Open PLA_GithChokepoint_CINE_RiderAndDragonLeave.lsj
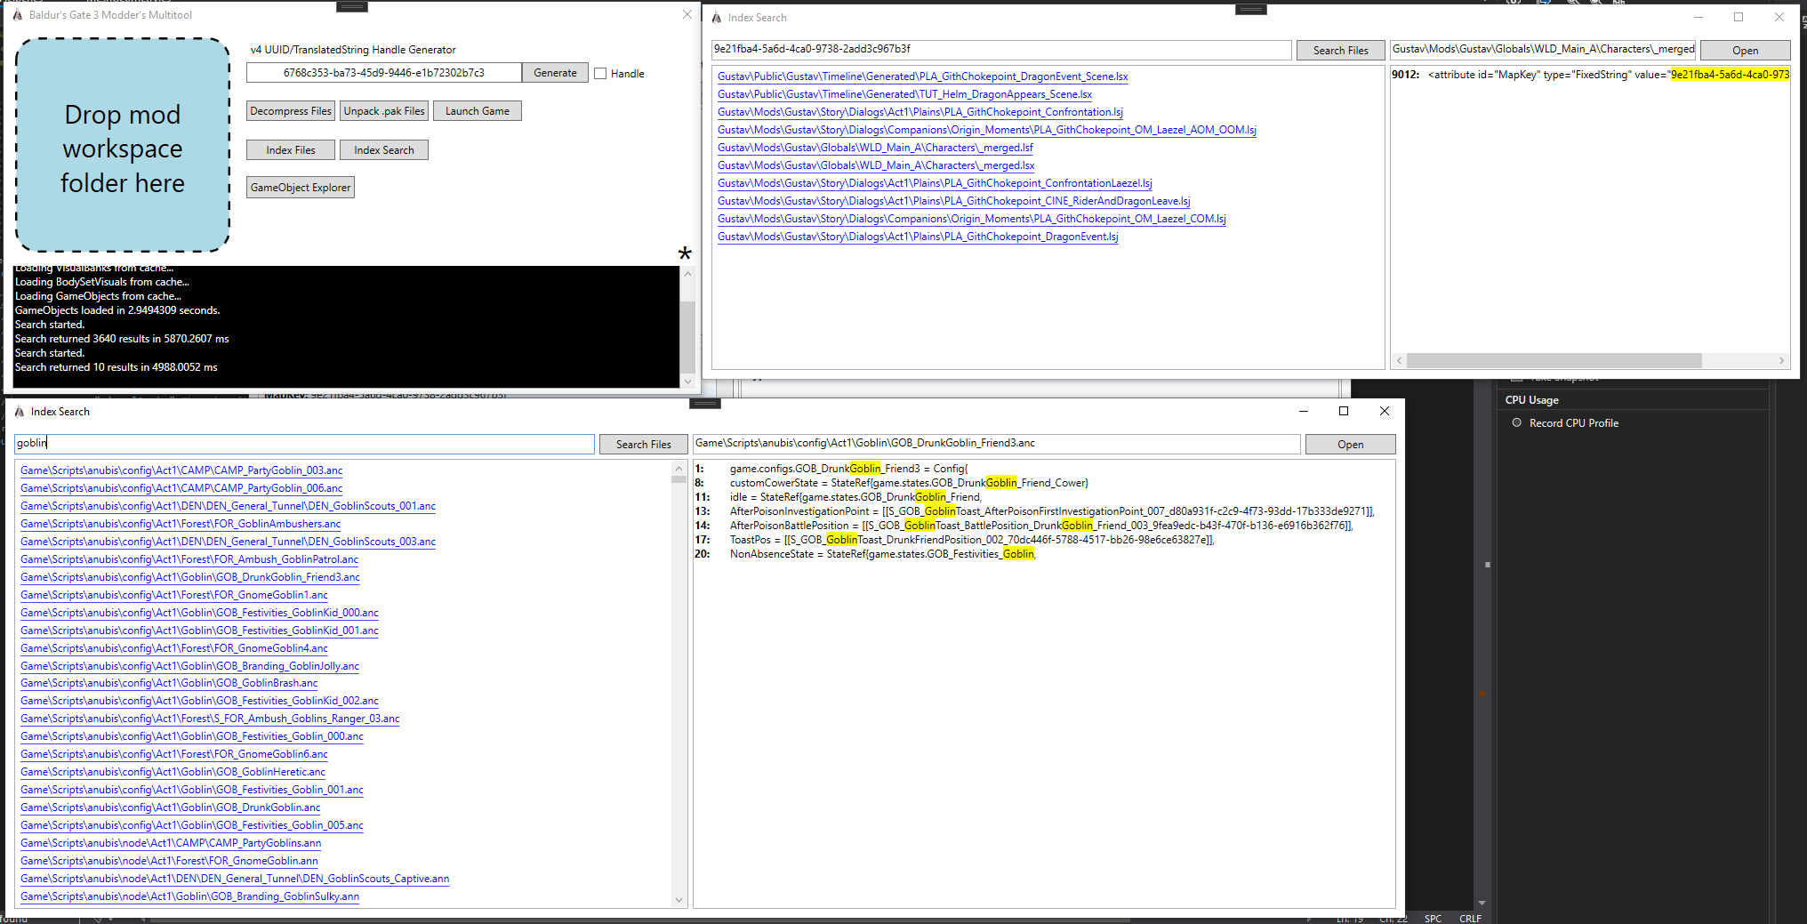 click(x=953, y=201)
